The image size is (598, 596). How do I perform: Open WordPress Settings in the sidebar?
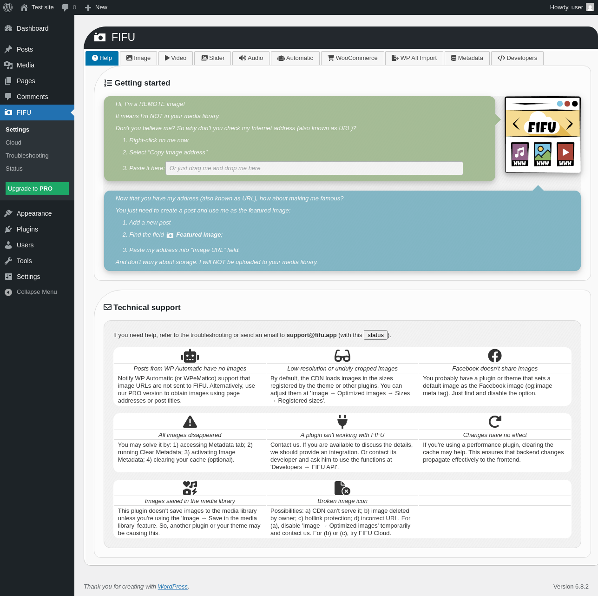point(37,277)
